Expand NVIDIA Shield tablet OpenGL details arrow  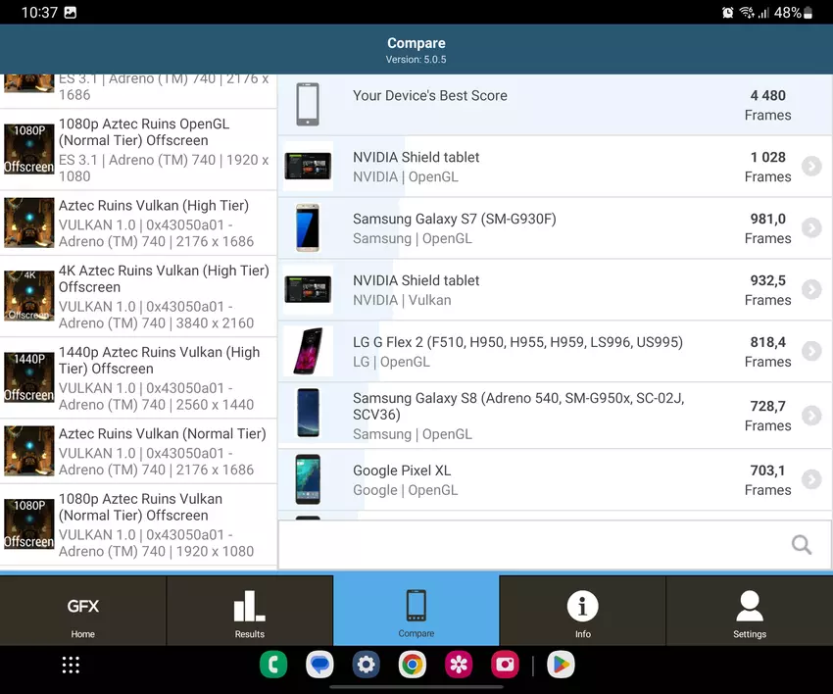pos(811,167)
